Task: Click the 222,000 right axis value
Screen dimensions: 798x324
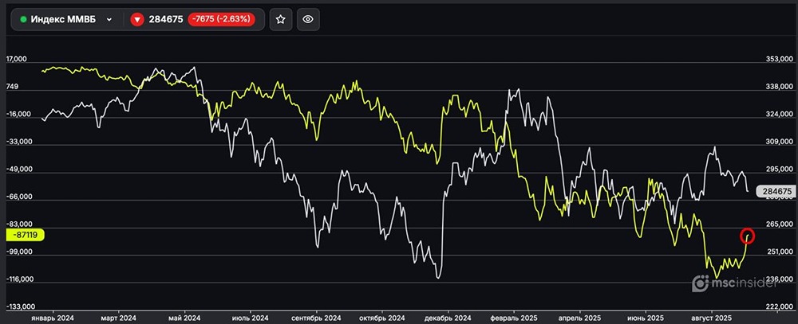Action: (779, 306)
